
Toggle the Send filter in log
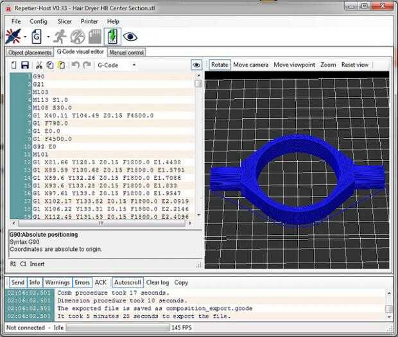[18, 282]
